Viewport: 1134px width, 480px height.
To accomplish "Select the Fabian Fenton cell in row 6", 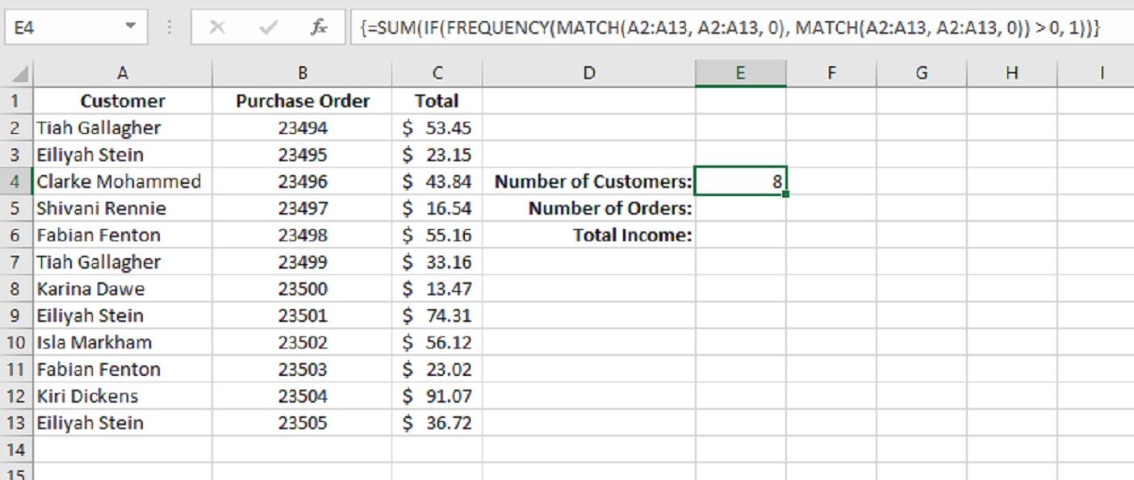I will tap(123, 235).
